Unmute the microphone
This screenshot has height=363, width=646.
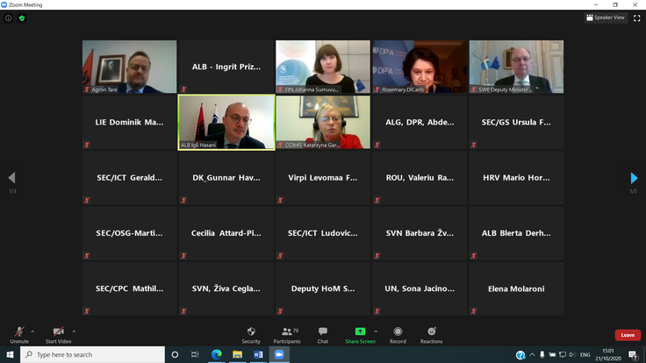pyautogui.click(x=19, y=333)
